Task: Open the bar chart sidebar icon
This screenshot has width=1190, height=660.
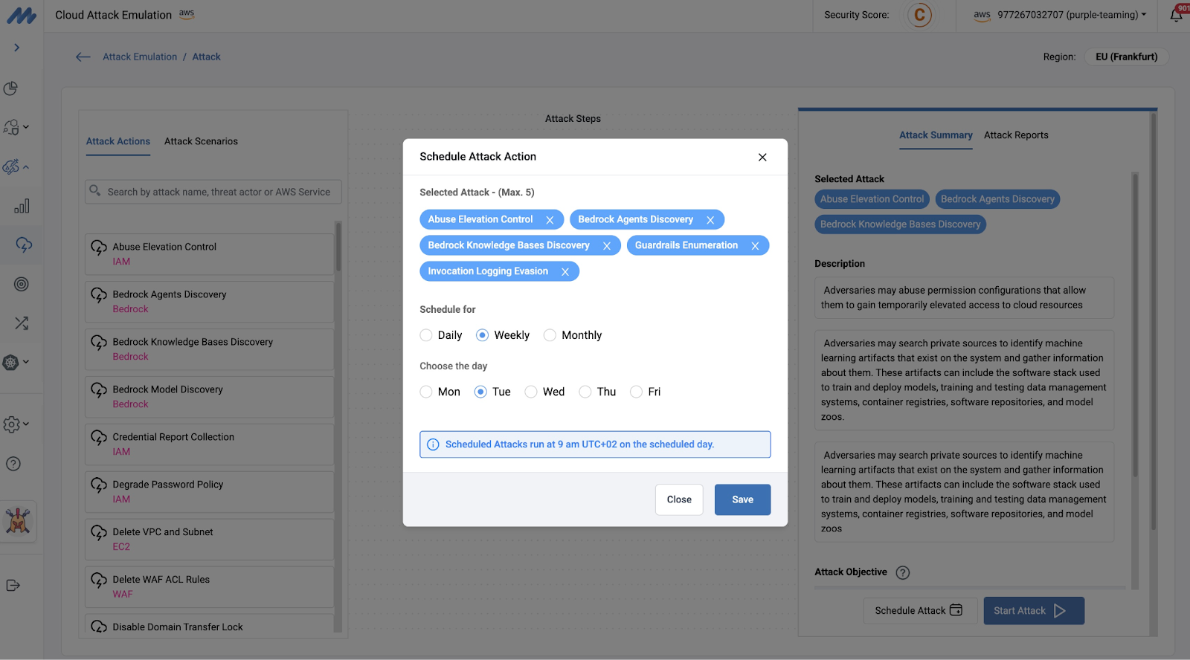Action: [22, 206]
